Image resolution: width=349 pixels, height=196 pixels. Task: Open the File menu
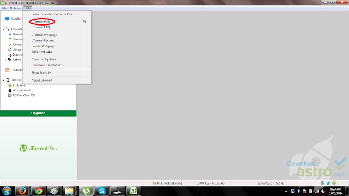(4, 8)
